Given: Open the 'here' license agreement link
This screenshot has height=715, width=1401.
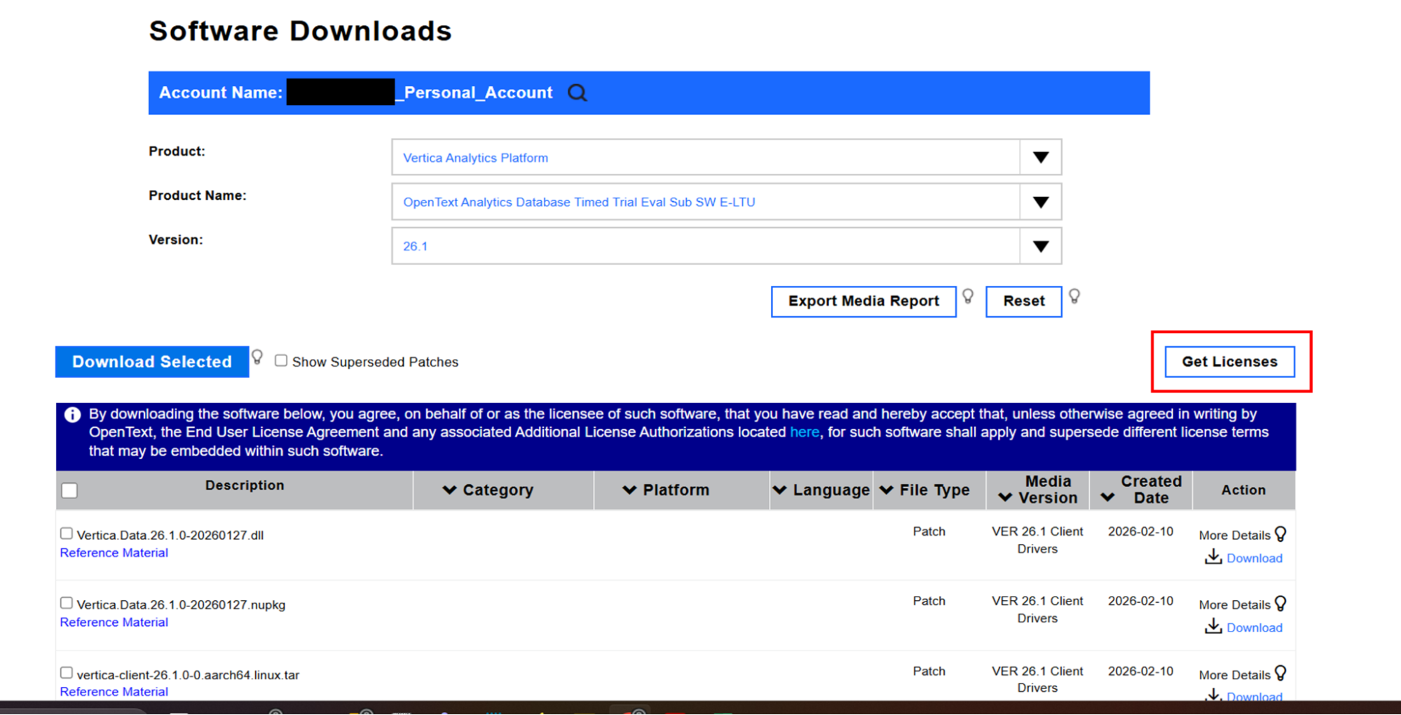Looking at the screenshot, I should [x=804, y=433].
